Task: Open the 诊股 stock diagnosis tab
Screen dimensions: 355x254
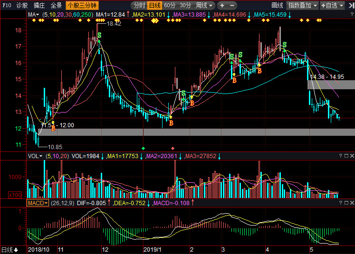Action: (22, 5)
